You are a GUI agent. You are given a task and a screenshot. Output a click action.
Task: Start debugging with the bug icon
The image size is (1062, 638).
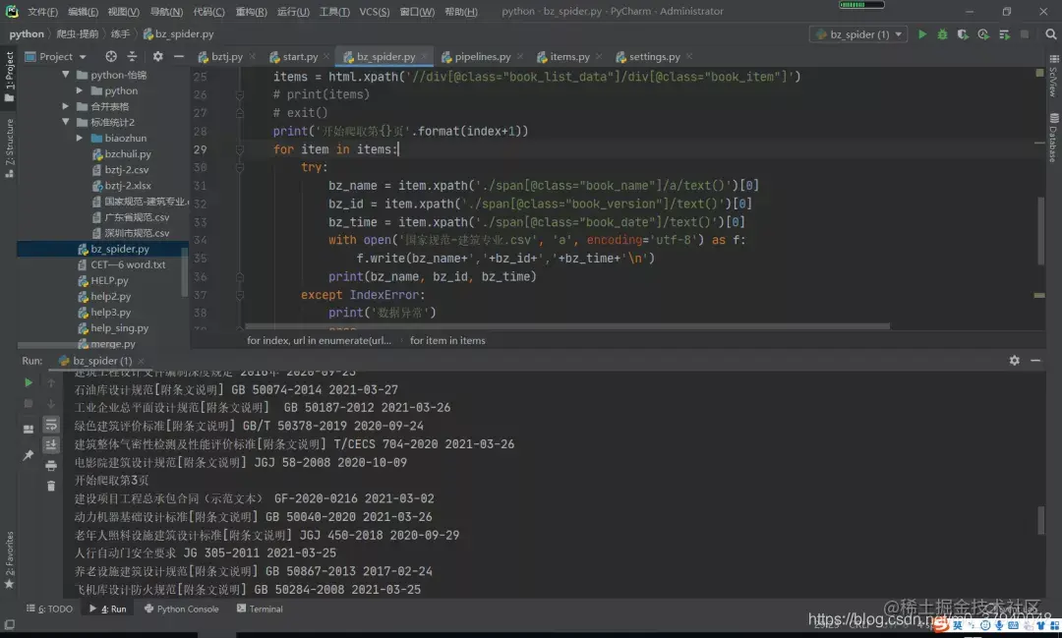point(942,33)
